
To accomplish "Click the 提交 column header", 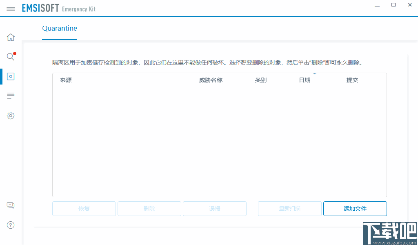I will [352, 80].
